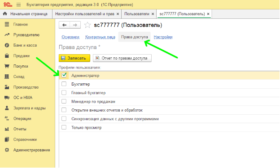Select the Администратор row text
The image size is (280, 168).
click(x=85, y=75)
